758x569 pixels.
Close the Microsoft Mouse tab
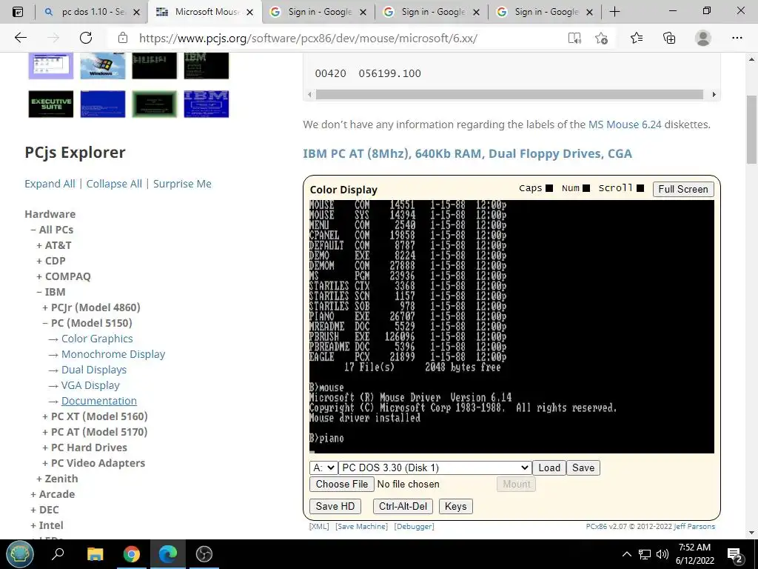point(249,12)
